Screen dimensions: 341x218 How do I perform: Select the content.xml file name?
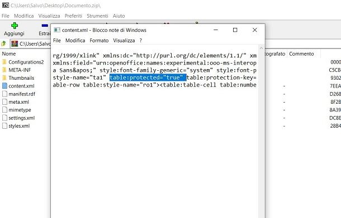[x=21, y=86]
